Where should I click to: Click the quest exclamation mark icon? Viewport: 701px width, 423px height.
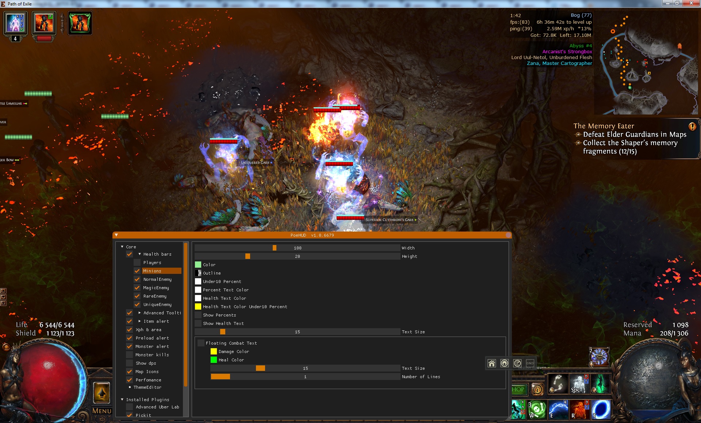click(692, 127)
